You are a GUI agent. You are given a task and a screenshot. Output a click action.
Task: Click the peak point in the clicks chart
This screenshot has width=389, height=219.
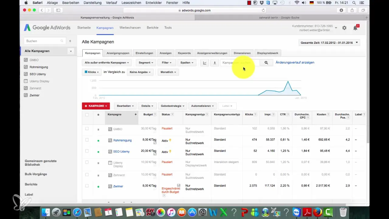point(288,81)
